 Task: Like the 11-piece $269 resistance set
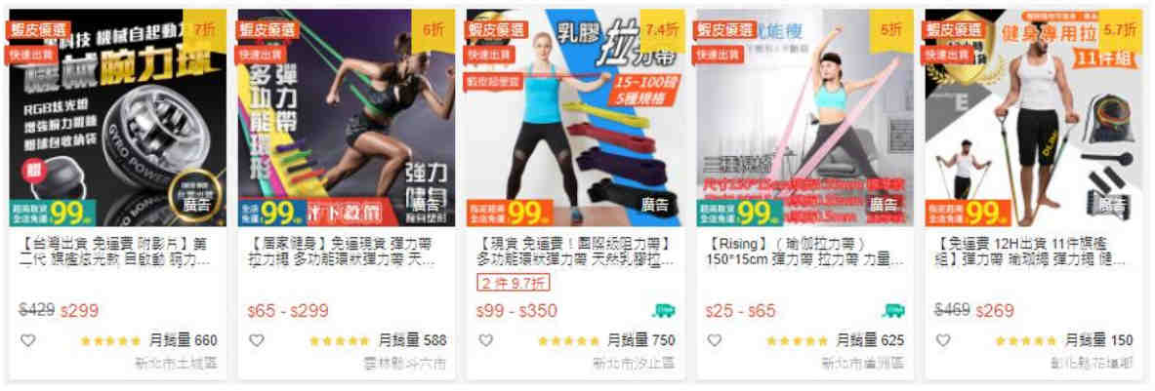tap(943, 341)
